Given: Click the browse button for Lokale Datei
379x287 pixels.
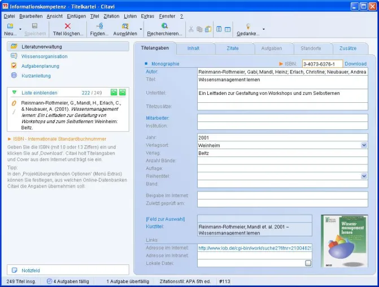Looking at the screenshot, I should point(308,263).
